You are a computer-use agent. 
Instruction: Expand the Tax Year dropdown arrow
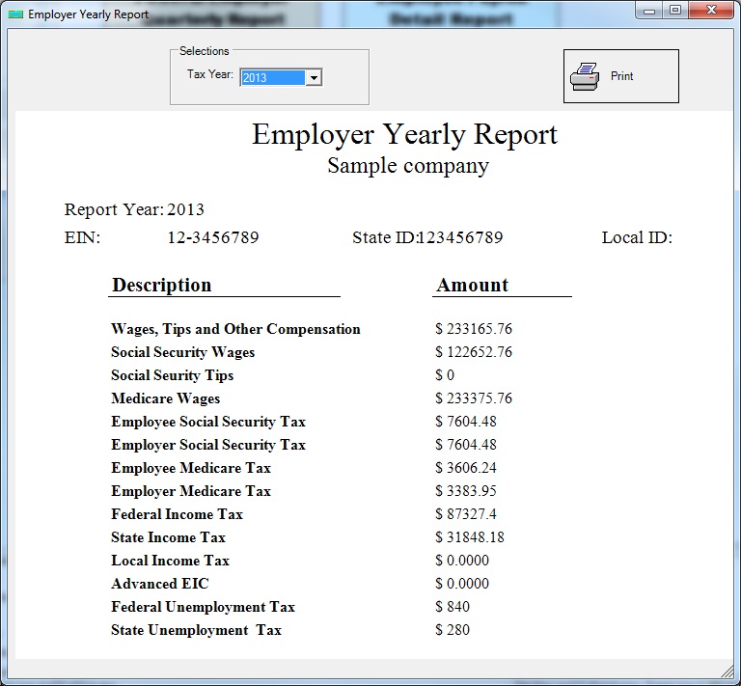click(314, 78)
